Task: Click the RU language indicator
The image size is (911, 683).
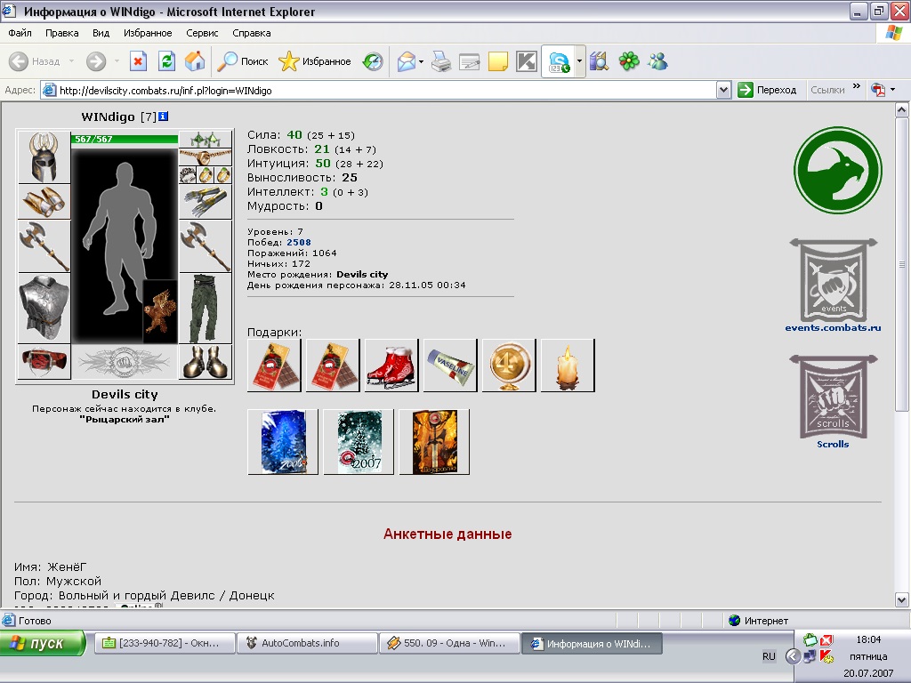Action: 769,656
